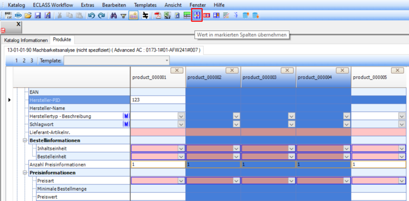Toggle the highlighted yellow toolbar icon
The image size is (409, 201).
point(133,15)
